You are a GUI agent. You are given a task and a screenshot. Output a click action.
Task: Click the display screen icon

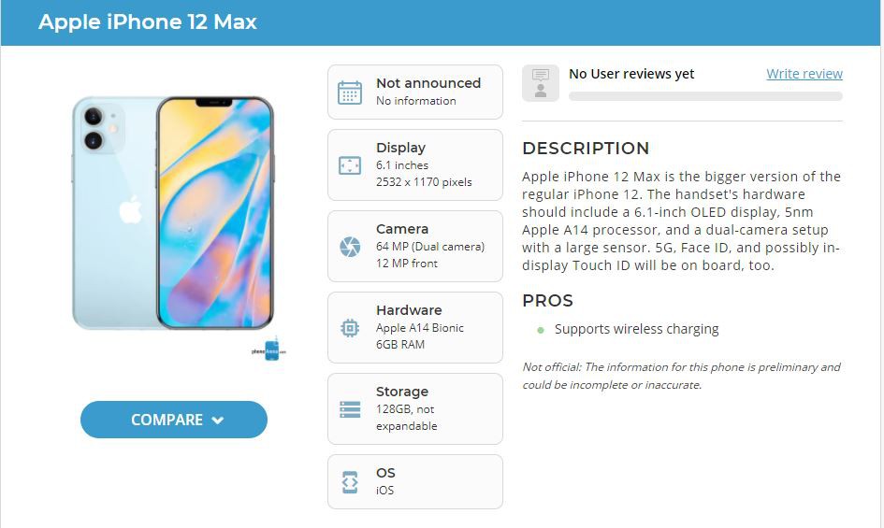350,165
